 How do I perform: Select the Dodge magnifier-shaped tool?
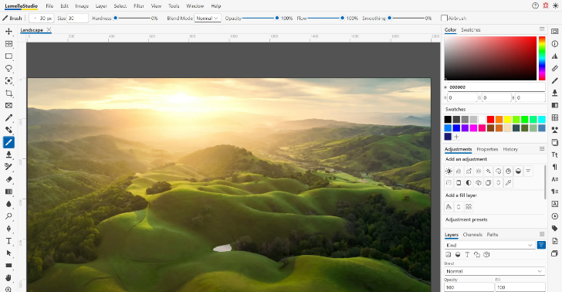(x=8, y=216)
